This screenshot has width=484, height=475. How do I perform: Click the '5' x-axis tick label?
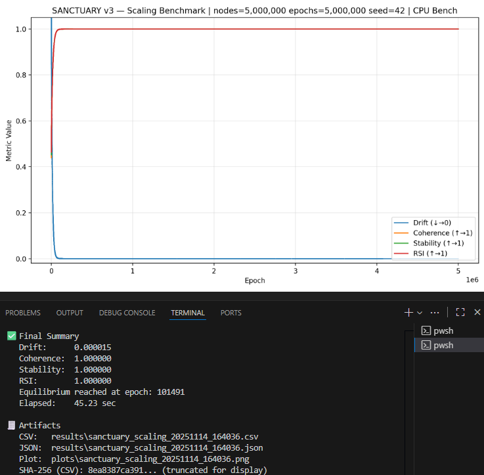458,271
